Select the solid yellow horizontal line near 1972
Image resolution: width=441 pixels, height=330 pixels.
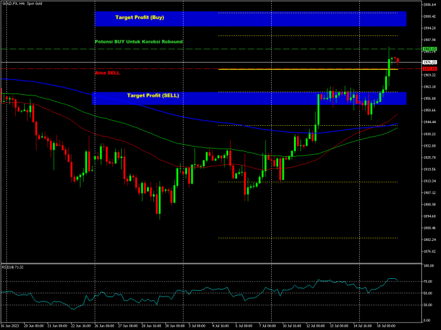click(x=308, y=69)
